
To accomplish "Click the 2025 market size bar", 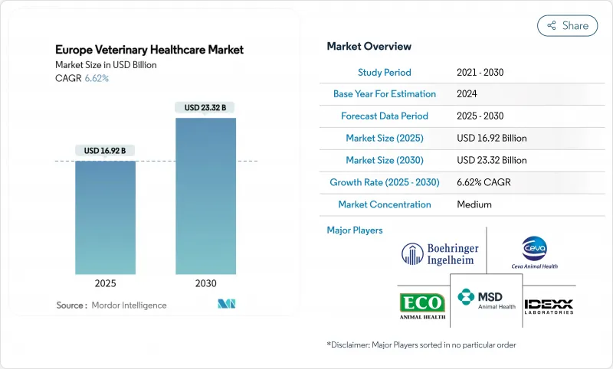I will pos(105,217).
